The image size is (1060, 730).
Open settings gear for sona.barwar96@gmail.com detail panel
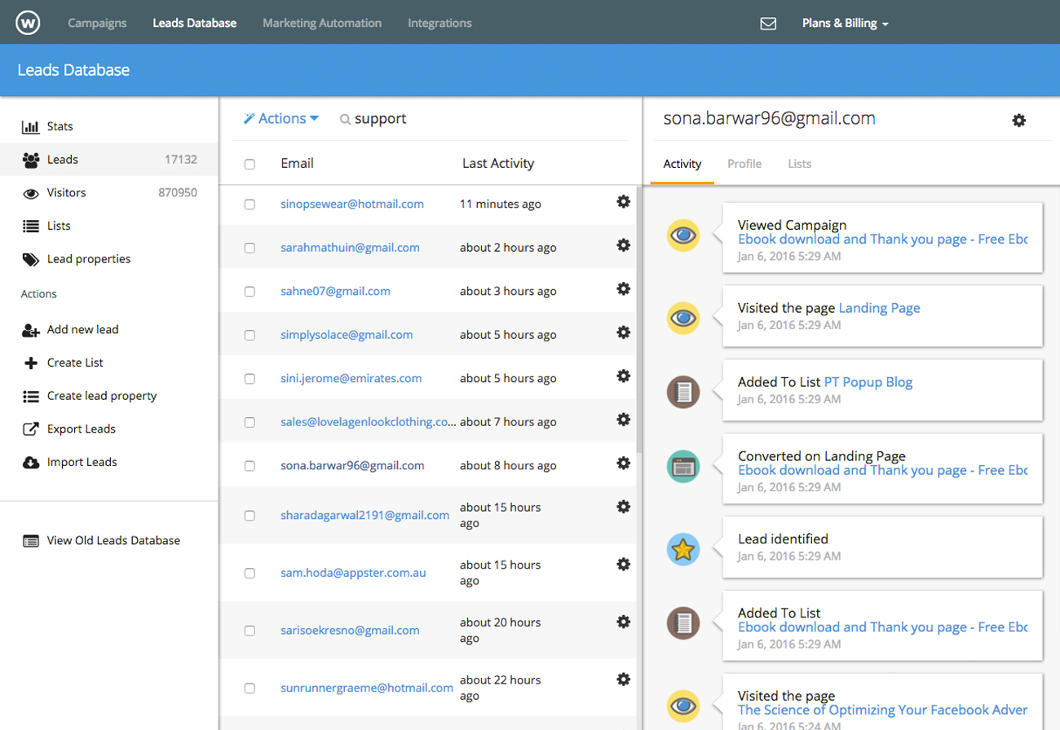pos(1019,120)
